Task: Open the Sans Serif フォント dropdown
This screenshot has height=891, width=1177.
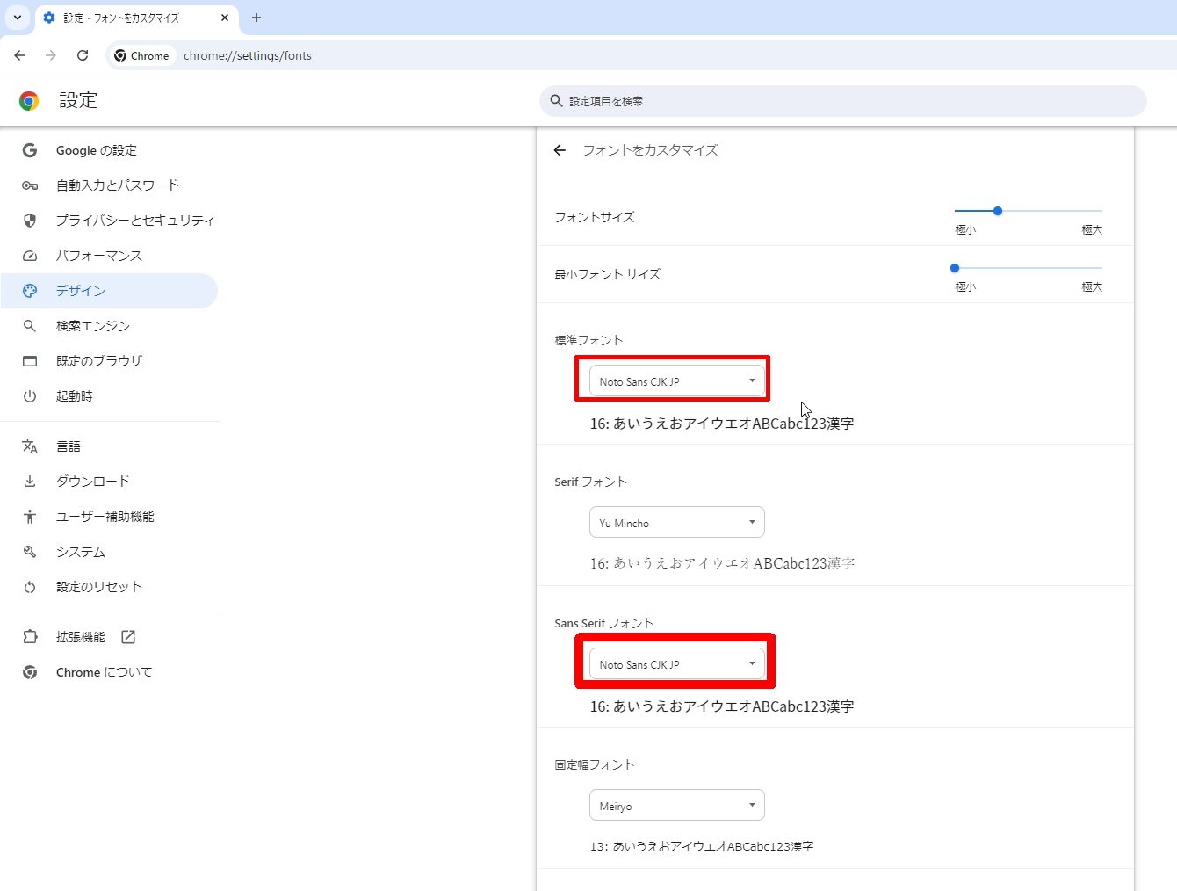Action: click(x=676, y=663)
